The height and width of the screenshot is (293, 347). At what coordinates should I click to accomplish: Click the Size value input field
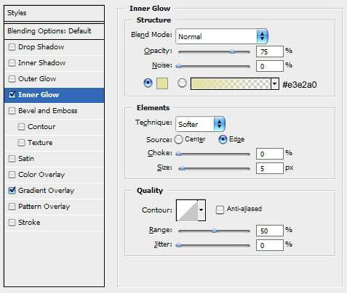270,168
